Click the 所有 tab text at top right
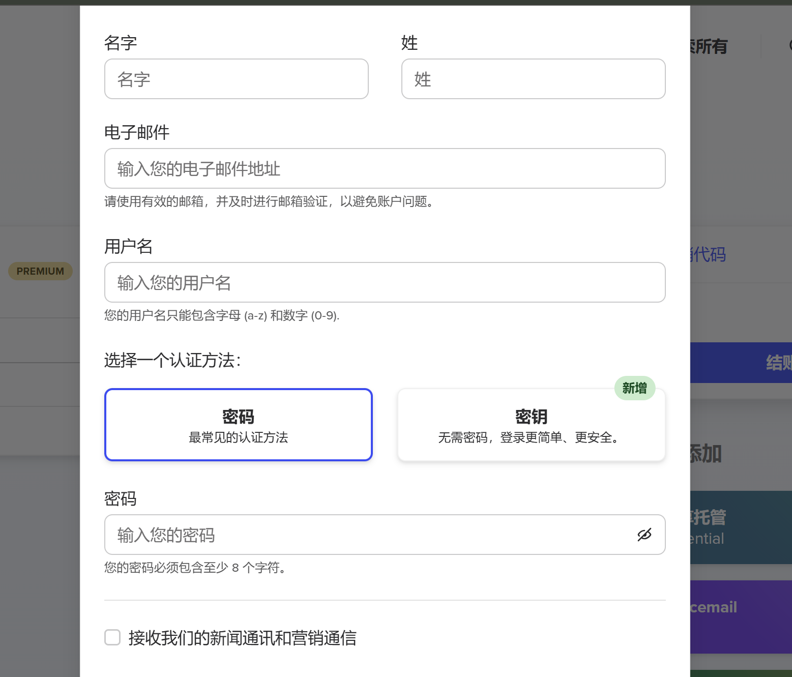The width and height of the screenshot is (792, 677). coord(710,47)
